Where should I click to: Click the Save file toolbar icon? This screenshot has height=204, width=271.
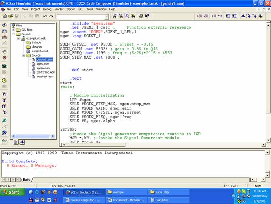tap(16, 16)
